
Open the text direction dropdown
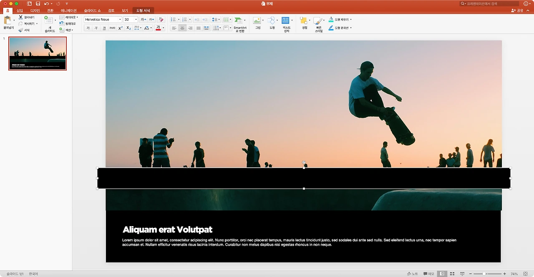tap(217, 28)
